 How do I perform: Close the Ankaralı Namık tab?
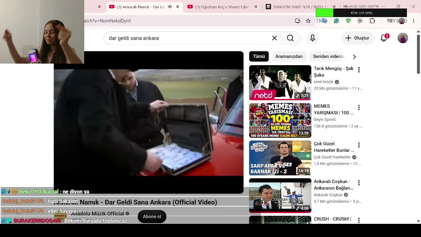pyautogui.click(x=178, y=7)
